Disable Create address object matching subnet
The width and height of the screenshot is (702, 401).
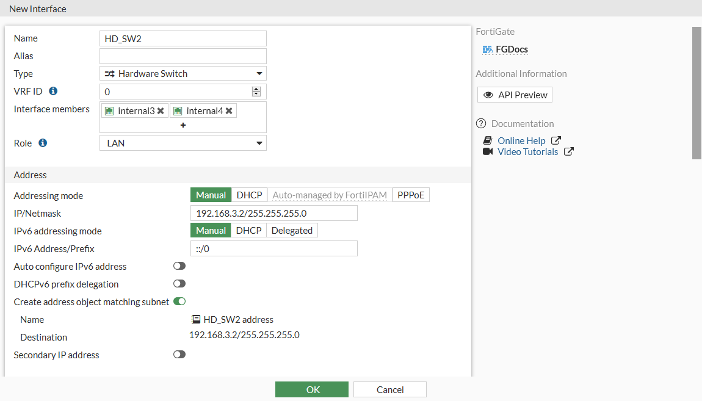click(179, 301)
